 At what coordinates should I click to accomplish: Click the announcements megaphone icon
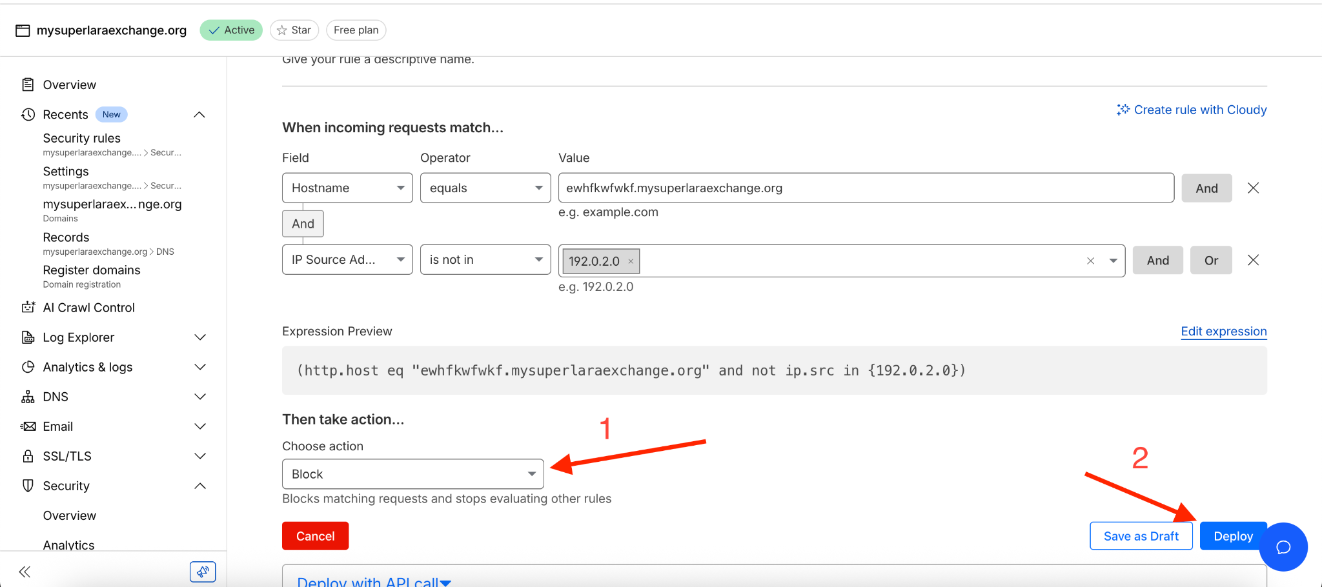tap(203, 572)
